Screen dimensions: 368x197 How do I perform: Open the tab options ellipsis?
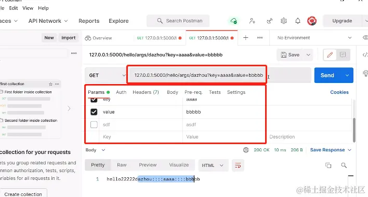pos(260,38)
